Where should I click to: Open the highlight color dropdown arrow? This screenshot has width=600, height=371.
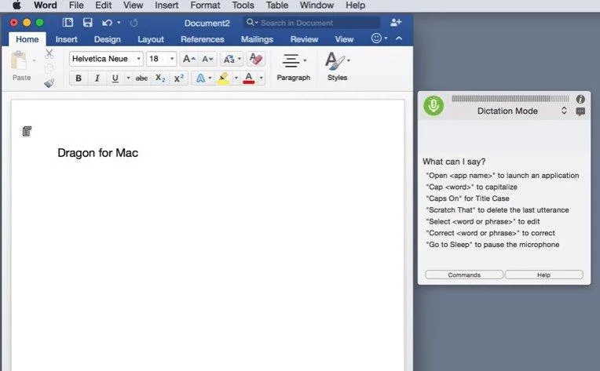(x=236, y=78)
